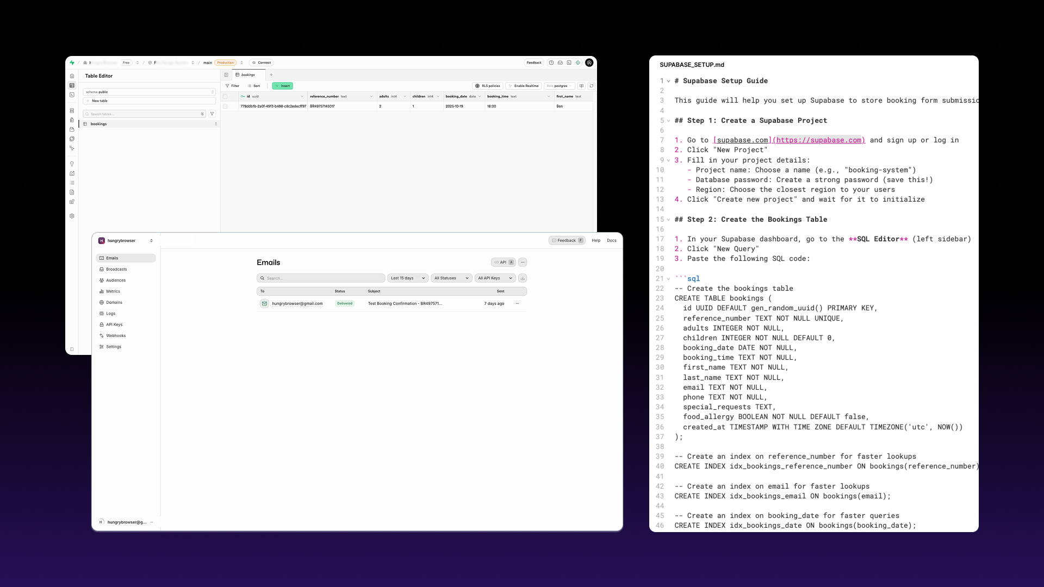The image size is (1044, 587).
Task: Open the Metrics section in Resend sidebar
Action: pyautogui.click(x=112, y=291)
